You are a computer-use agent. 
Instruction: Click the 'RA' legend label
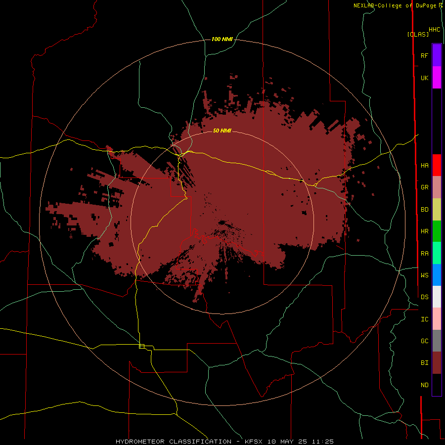pos(424,254)
